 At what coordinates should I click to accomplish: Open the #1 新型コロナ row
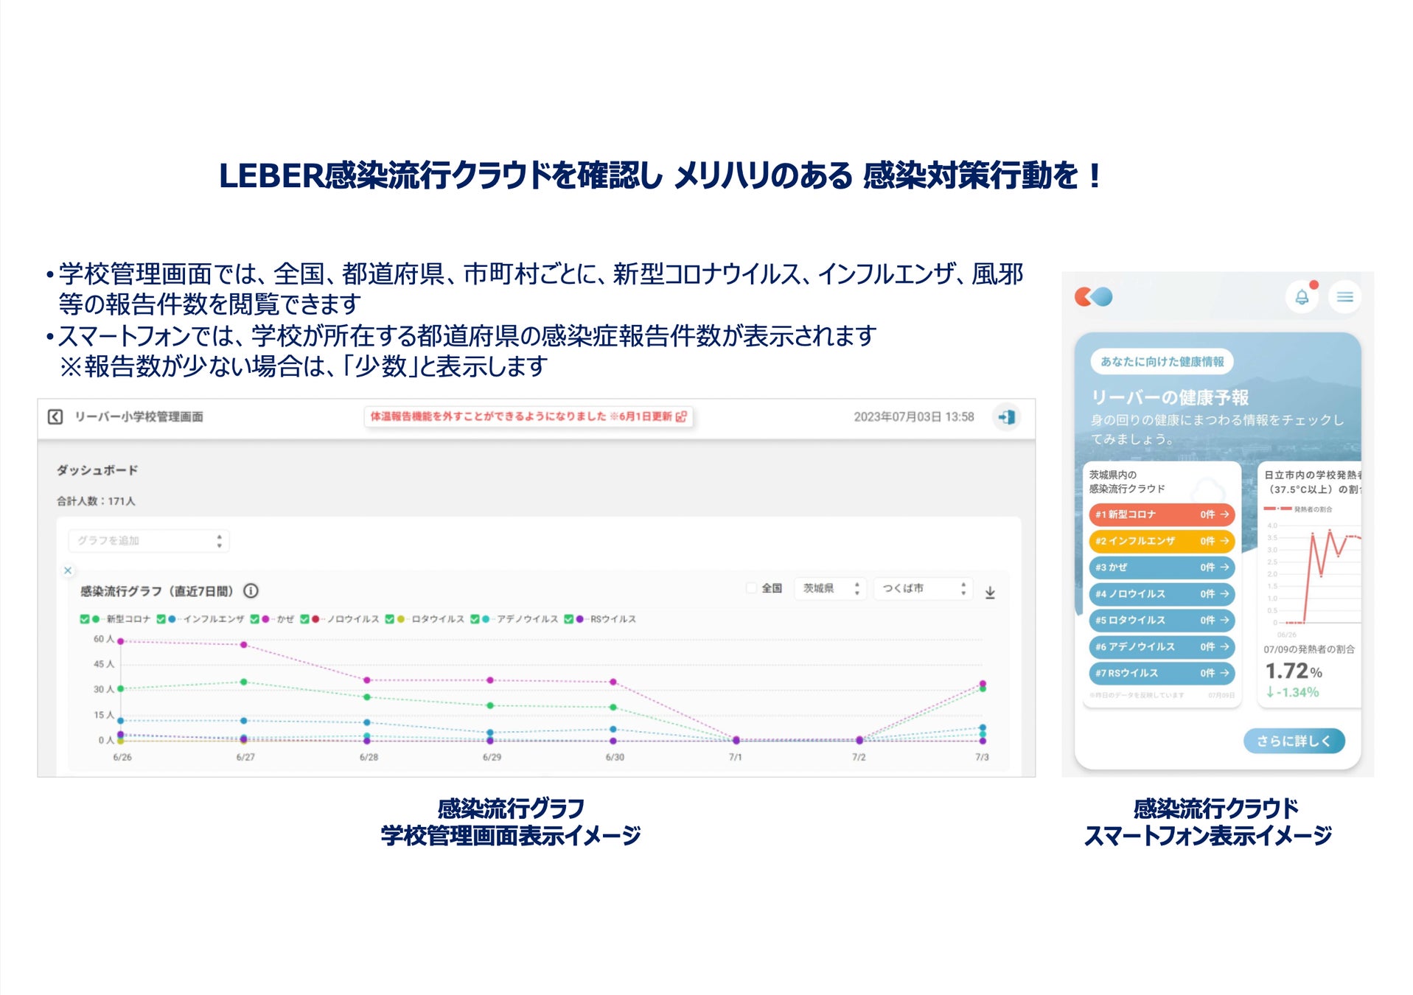tap(1161, 514)
